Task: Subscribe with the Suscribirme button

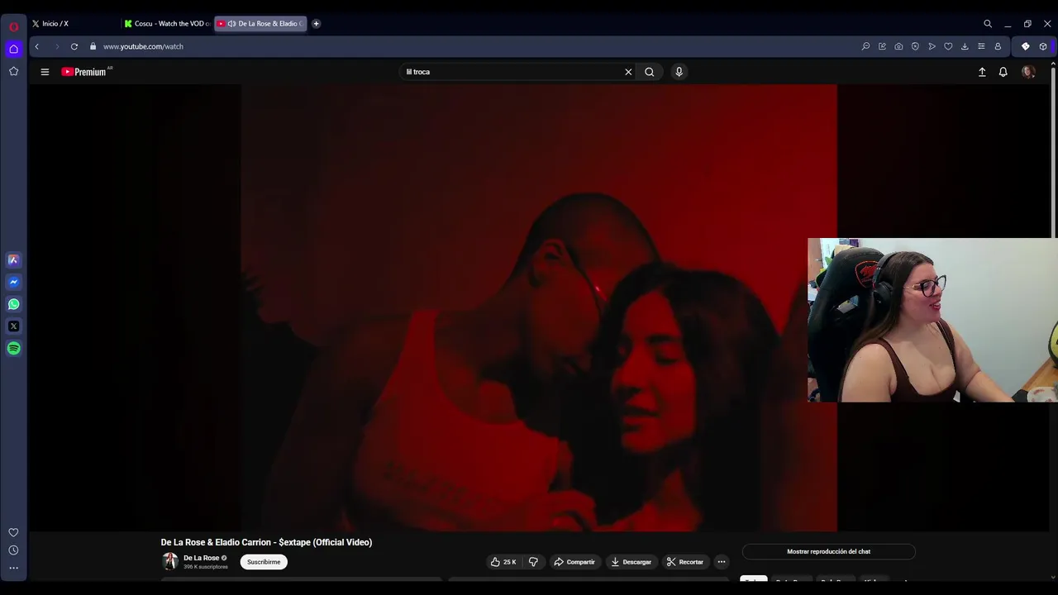Action: pos(264,562)
